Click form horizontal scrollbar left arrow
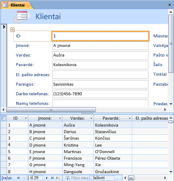The width and height of the screenshot is (174, 181). (3, 110)
